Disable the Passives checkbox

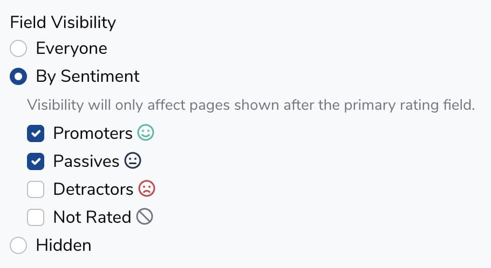click(x=36, y=161)
